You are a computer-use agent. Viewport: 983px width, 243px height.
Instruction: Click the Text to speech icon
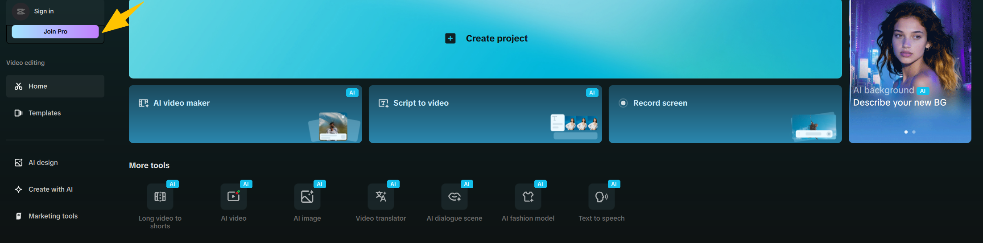[602, 197]
